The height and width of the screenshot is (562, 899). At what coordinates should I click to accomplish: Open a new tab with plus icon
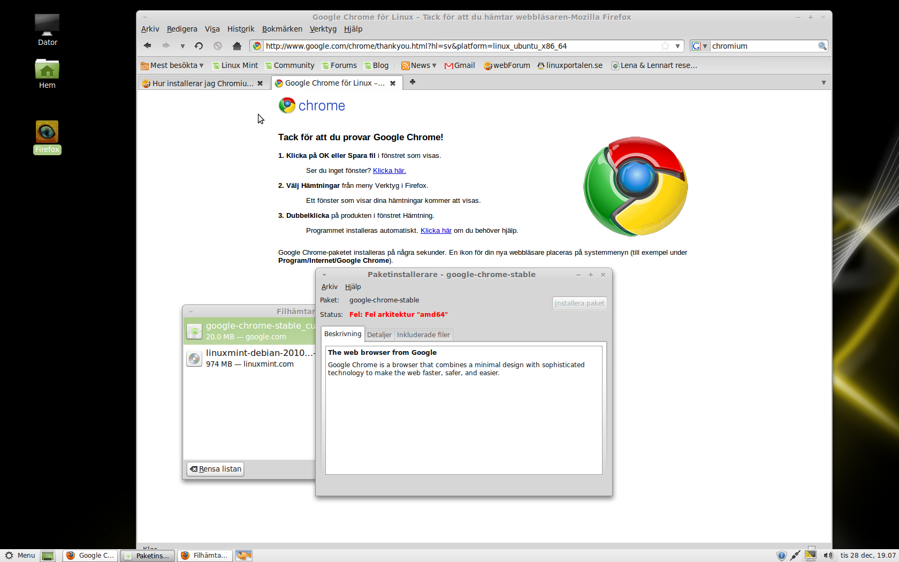tap(413, 82)
